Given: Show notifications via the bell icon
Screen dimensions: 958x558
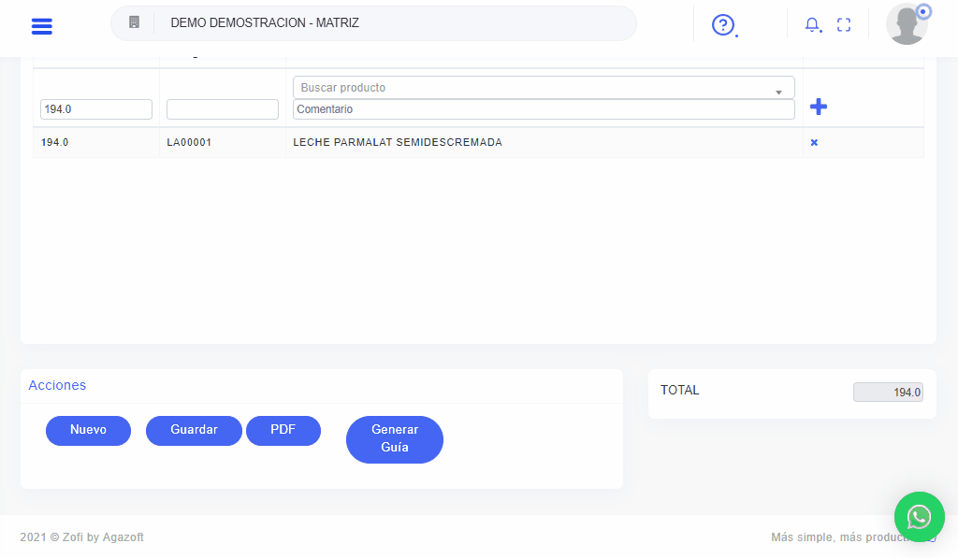Looking at the screenshot, I should pyautogui.click(x=812, y=25).
